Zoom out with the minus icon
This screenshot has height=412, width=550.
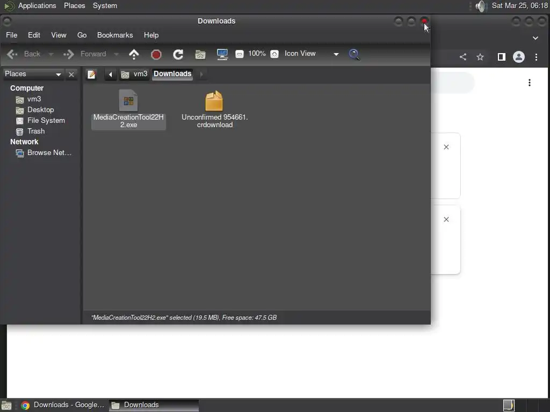[x=240, y=54]
